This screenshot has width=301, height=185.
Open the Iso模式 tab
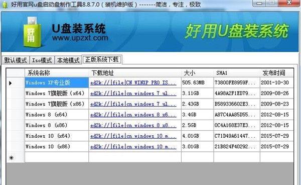(42, 60)
